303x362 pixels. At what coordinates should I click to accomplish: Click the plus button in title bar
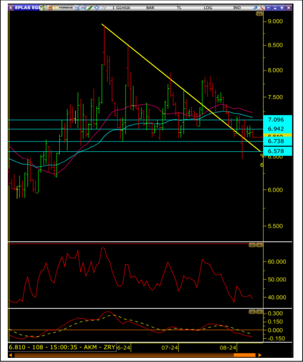pos(281,8)
